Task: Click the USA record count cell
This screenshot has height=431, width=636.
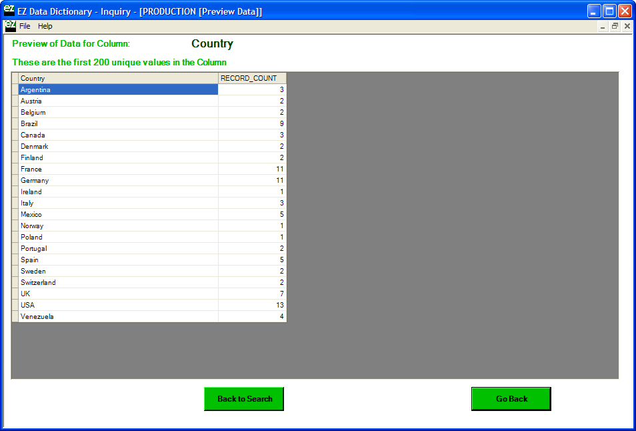Action: (x=252, y=306)
